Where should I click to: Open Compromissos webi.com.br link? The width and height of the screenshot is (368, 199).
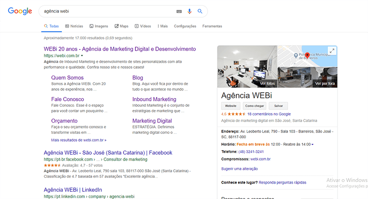(x=260, y=159)
